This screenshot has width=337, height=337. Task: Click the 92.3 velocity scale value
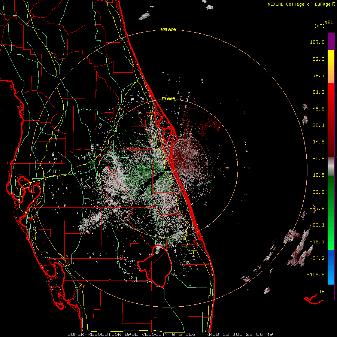click(319, 59)
